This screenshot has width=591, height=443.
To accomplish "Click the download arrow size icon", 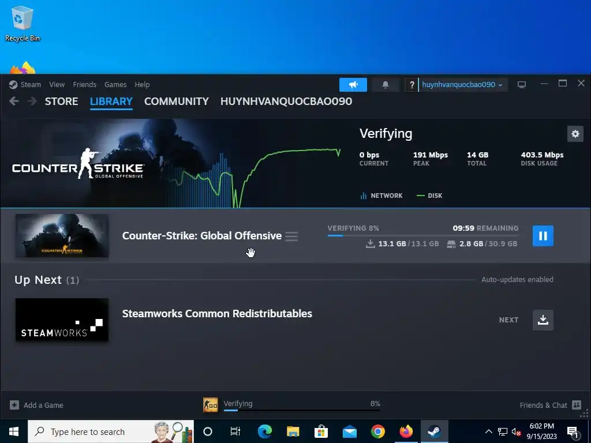I will pos(370,244).
